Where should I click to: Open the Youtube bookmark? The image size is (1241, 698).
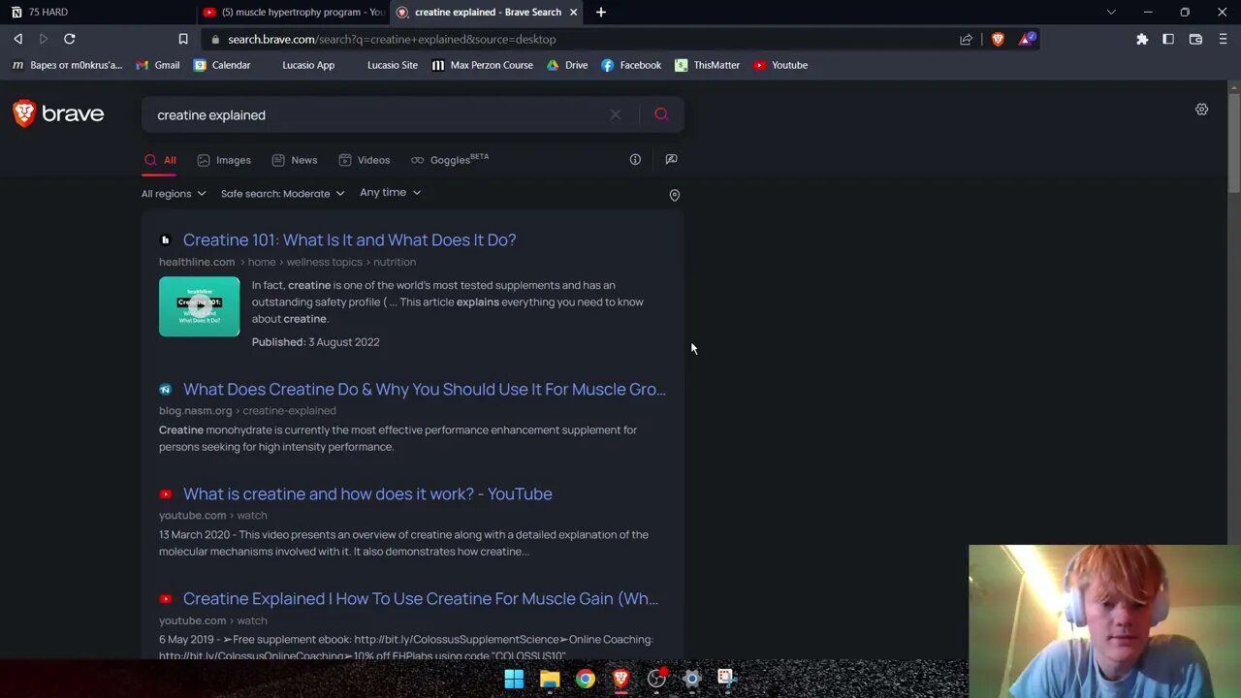pos(780,65)
